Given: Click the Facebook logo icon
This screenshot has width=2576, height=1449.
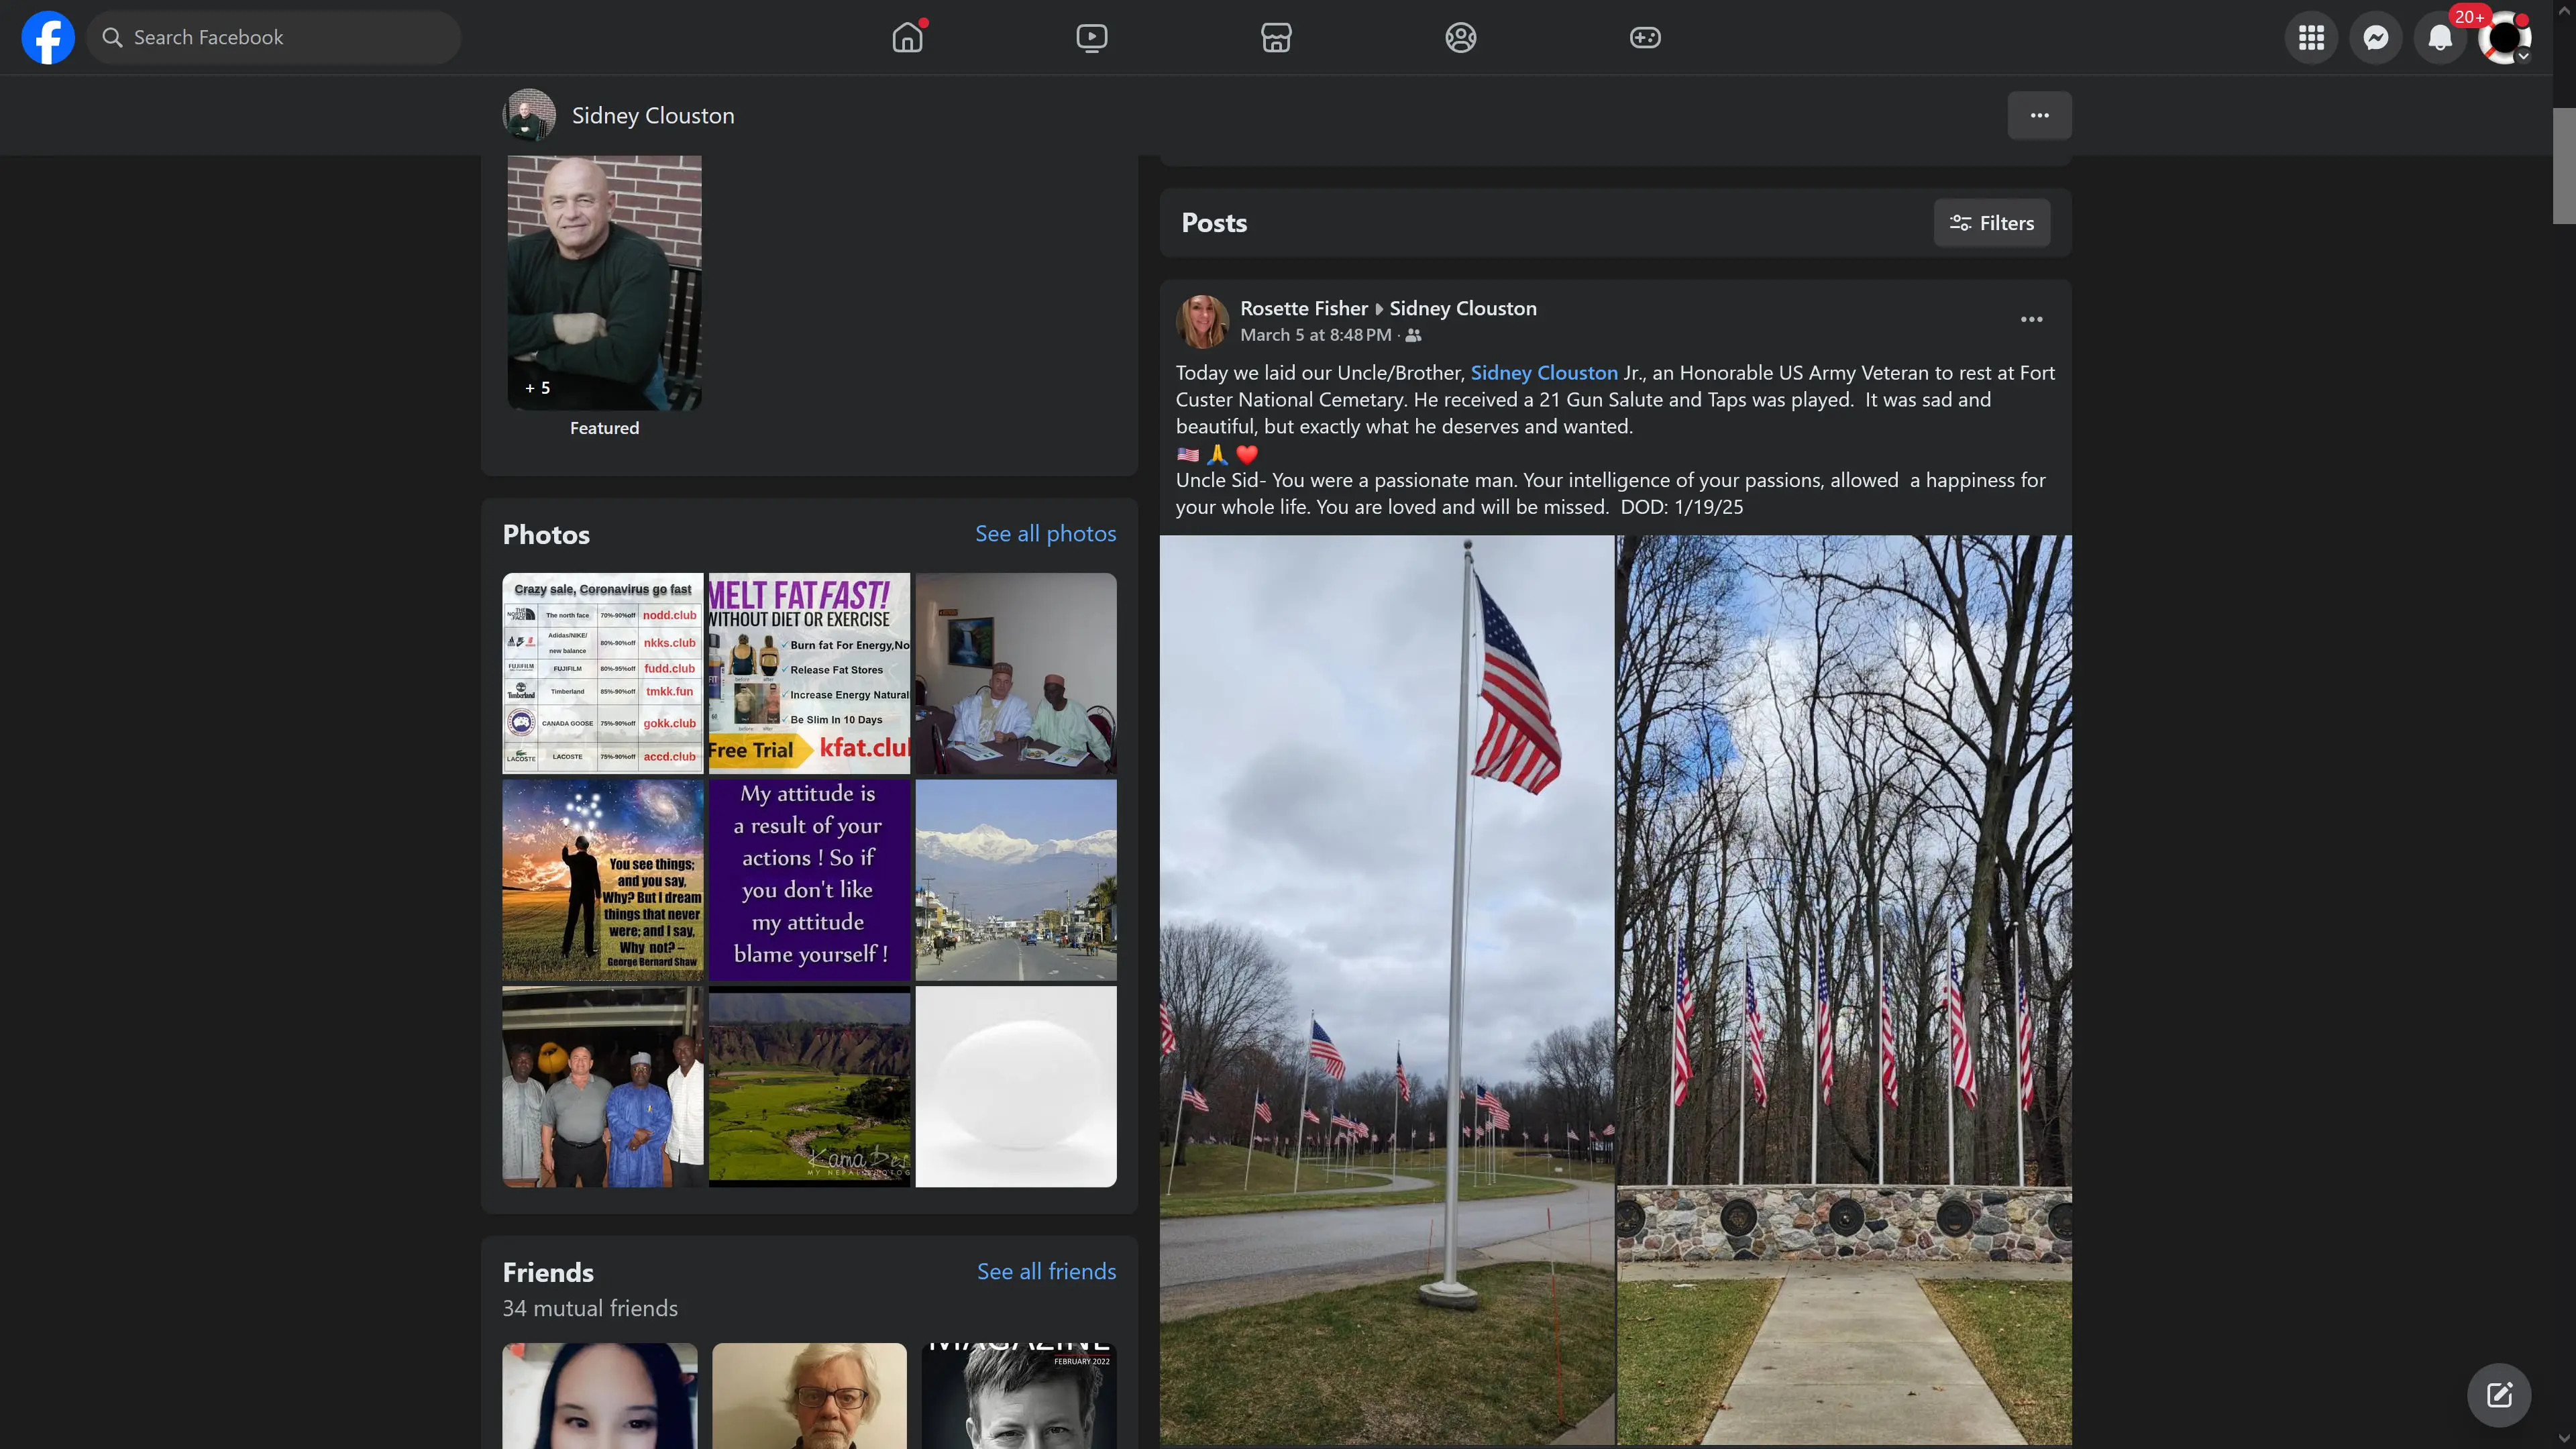Looking at the screenshot, I should (48, 37).
